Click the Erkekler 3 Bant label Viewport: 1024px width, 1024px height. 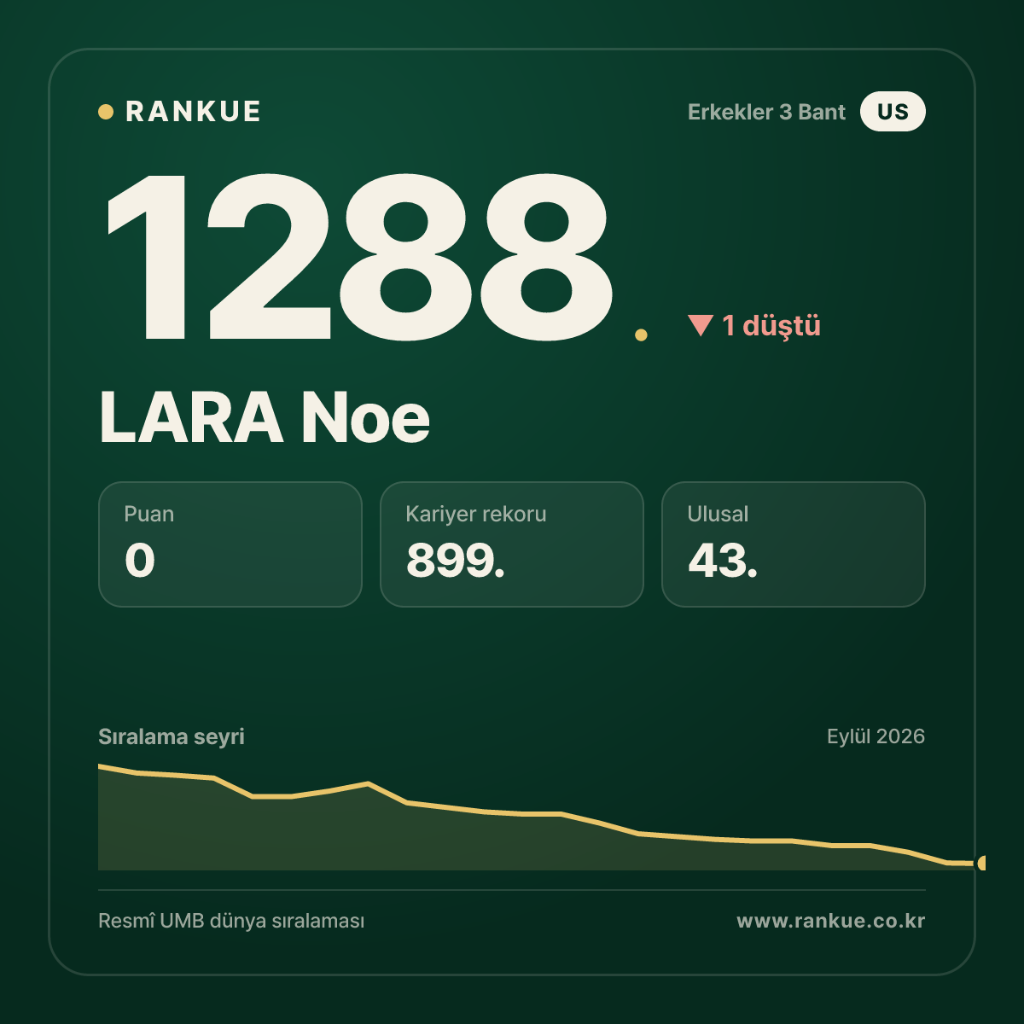tap(766, 113)
